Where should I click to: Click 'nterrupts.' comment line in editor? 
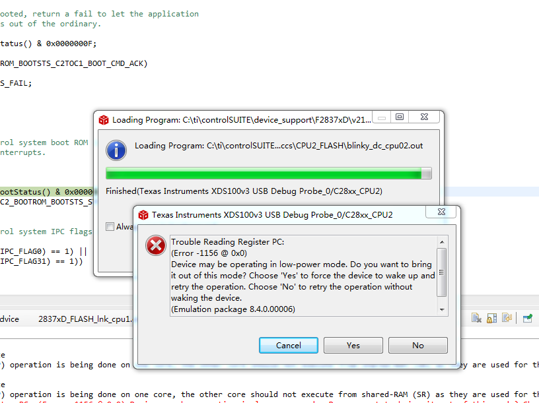(x=22, y=152)
